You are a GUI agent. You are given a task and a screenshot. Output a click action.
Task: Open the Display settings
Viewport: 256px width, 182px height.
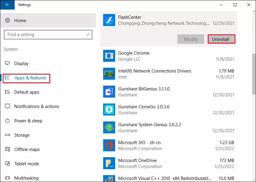48,63
